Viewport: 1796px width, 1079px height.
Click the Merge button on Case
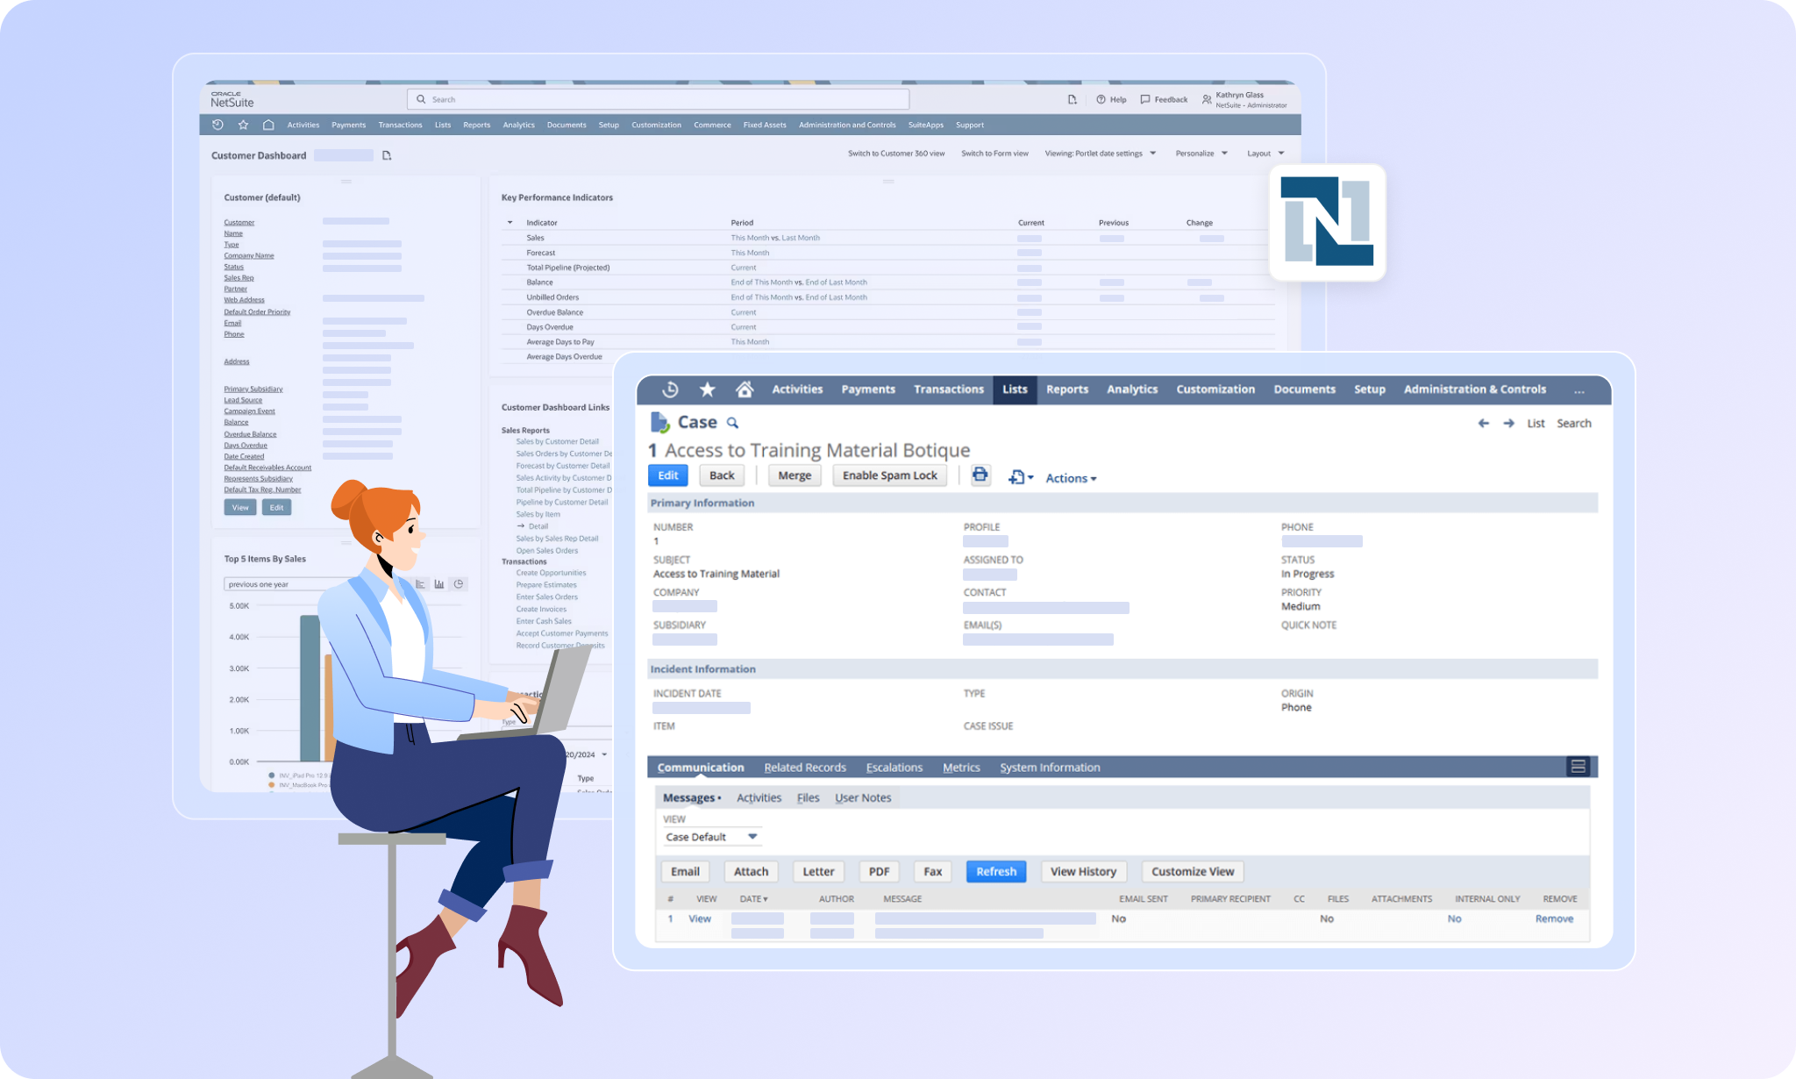coord(795,475)
